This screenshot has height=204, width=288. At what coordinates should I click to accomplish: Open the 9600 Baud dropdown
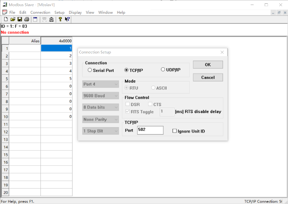[x=100, y=96]
